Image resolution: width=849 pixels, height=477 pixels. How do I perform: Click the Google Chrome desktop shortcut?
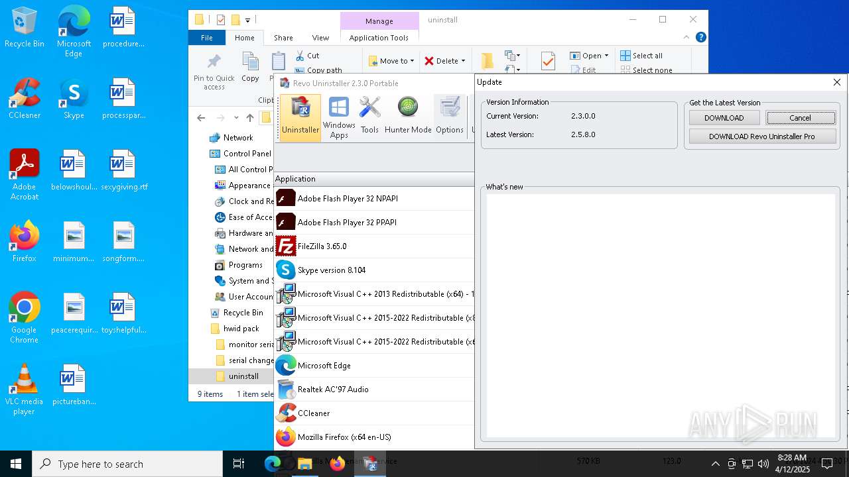click(x=25, y=318)
